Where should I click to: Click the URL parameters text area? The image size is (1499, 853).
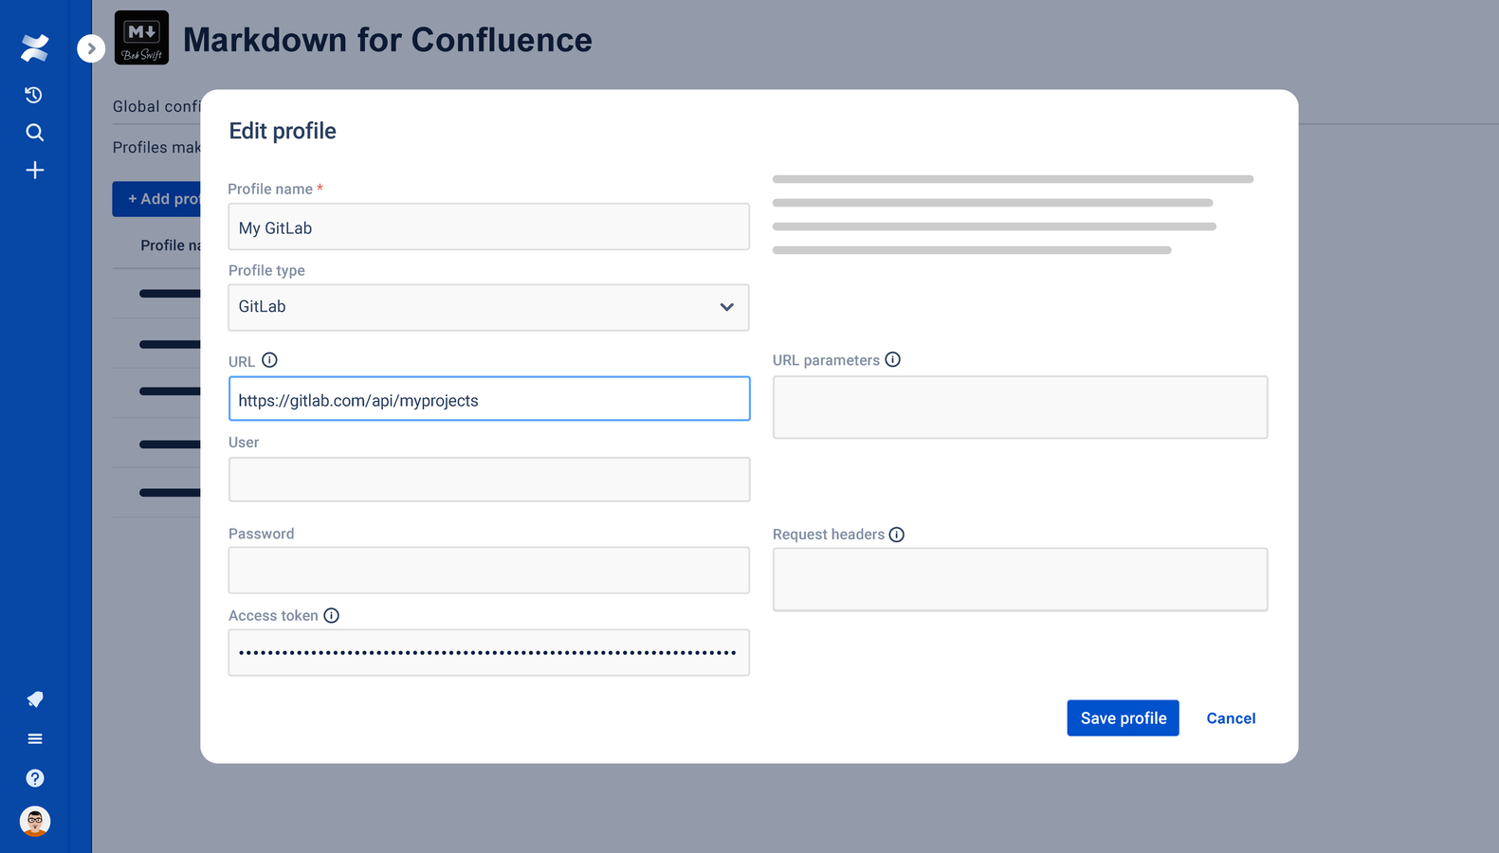tap(1020, 408)
